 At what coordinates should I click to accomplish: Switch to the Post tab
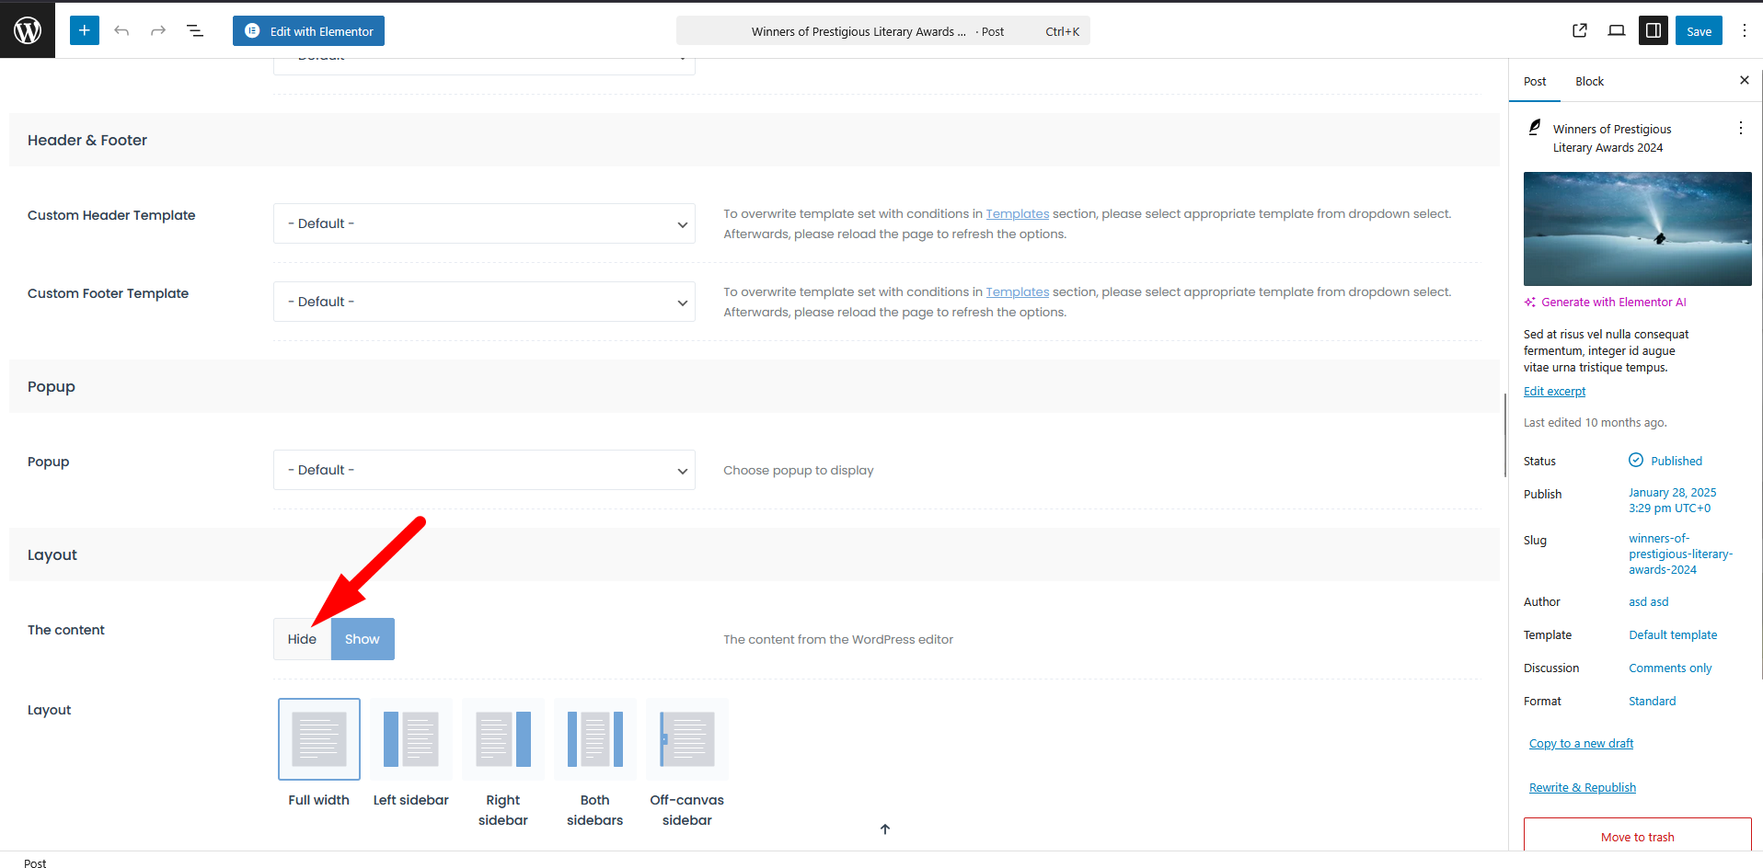pos(1535,81)
